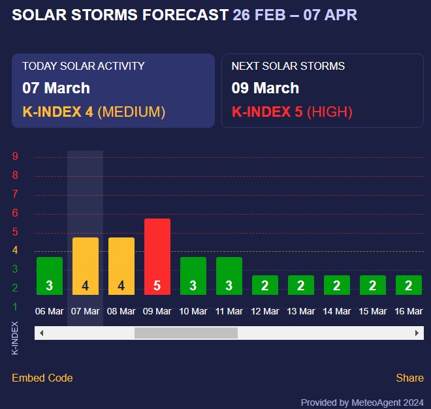Click the 15 Mar bar
The image size is (431, 409).
[373, 285]
